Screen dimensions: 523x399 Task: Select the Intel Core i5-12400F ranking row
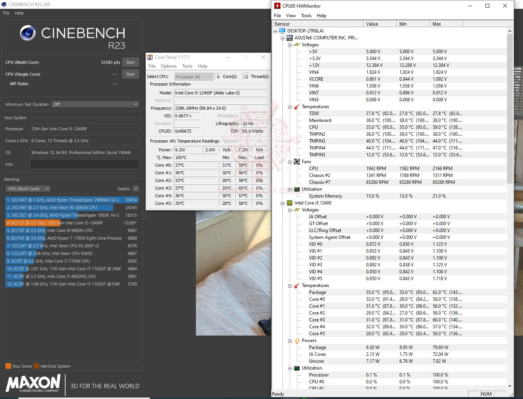click(72, 223)
